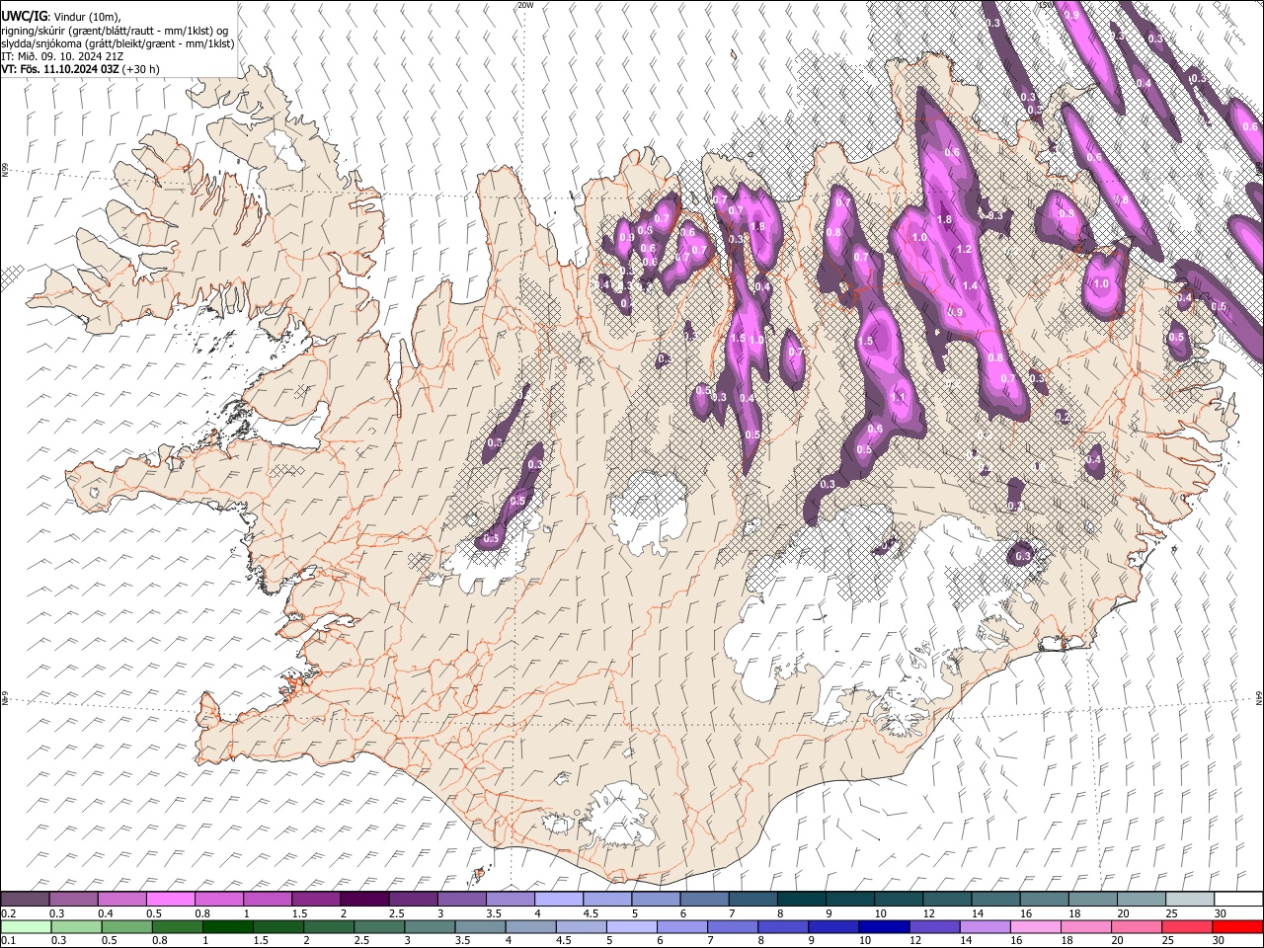Click the upper legend swatch starting at 0.5

coord(171,900)
